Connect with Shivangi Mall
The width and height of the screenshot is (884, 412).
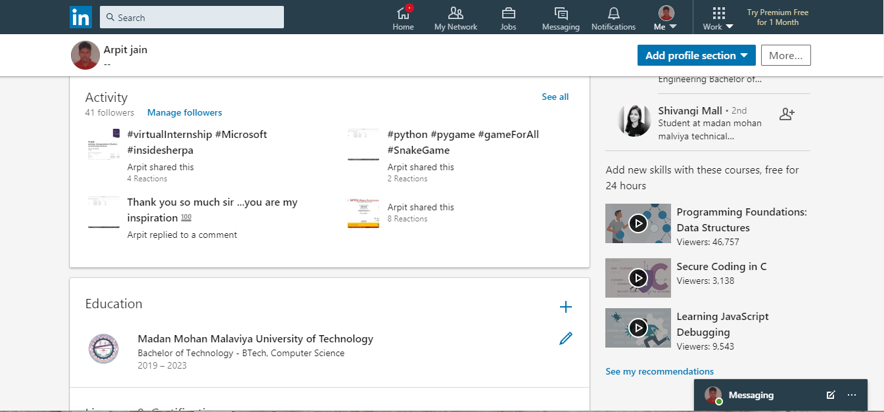pyautogui.click(x=787, y=114)
